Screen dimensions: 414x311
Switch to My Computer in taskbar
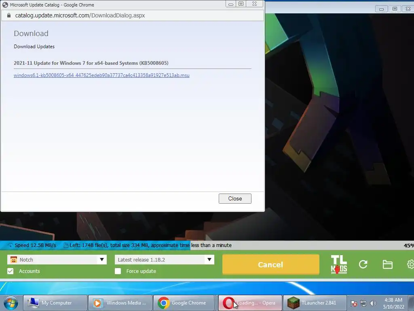point(55,303)
